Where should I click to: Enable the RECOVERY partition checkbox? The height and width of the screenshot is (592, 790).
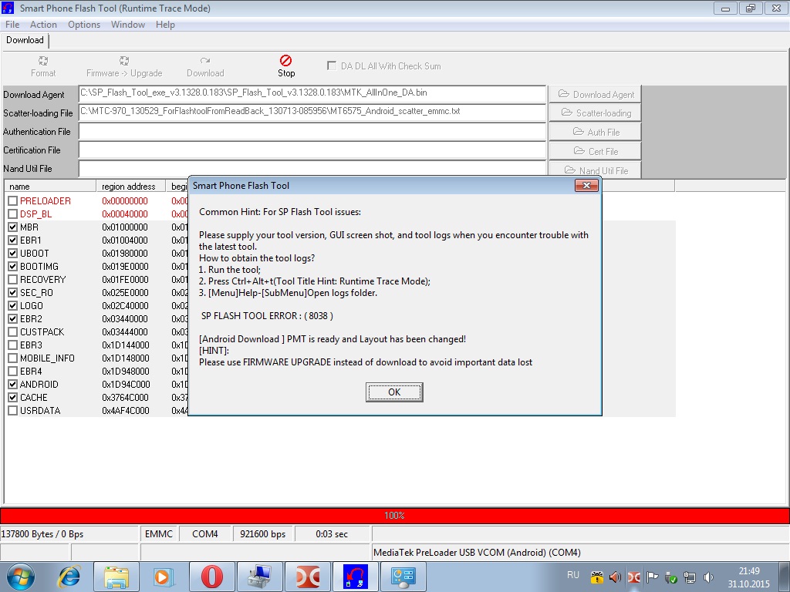(x=12, y=280)
